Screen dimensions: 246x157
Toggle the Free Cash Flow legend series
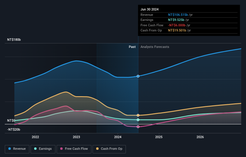(74, 149)
